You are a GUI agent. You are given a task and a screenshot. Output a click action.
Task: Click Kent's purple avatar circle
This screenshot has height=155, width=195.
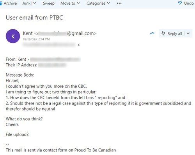(x=13, y=36)
